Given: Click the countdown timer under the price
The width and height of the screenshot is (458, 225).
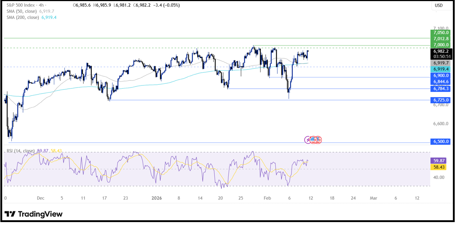Looking at the screenshot, I should [440, 57].
